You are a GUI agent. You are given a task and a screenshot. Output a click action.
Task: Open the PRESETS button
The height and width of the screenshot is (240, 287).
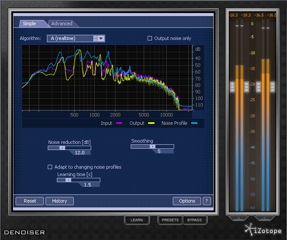tap(170, 220)
